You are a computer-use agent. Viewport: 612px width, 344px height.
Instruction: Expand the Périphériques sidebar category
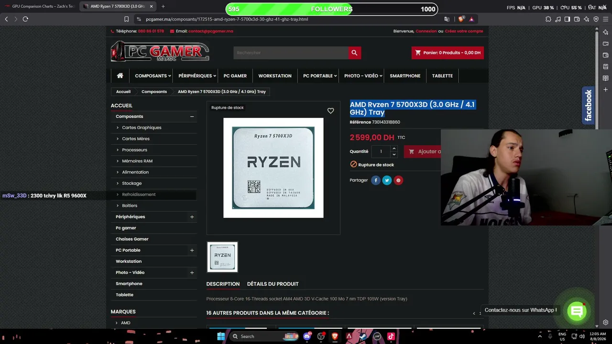coord(192,217)
